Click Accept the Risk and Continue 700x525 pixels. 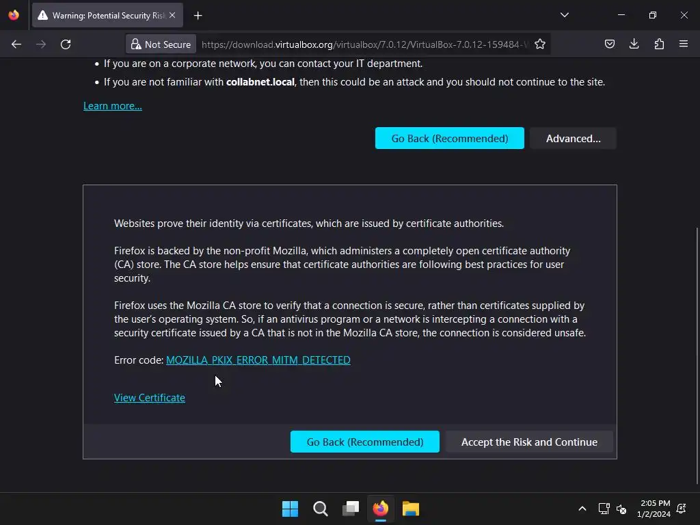pos(529,442)
